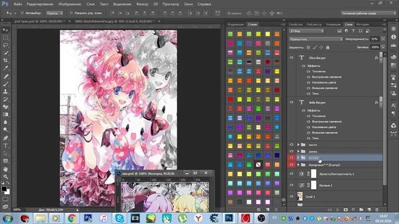Expand the Колоризок group arrow

[x=299, y=165]
